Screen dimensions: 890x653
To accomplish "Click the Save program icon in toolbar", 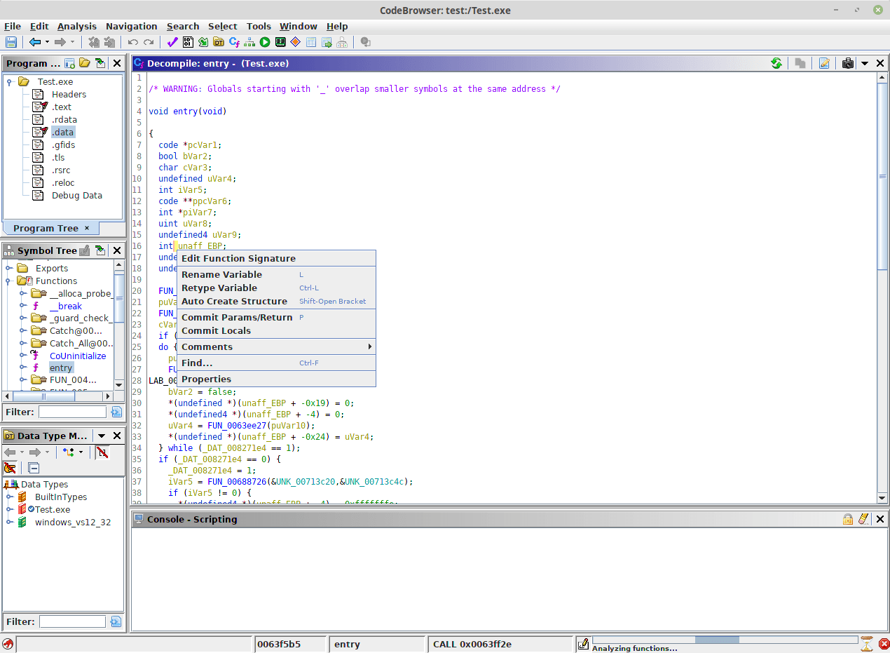I will click(x=11, y=43).
